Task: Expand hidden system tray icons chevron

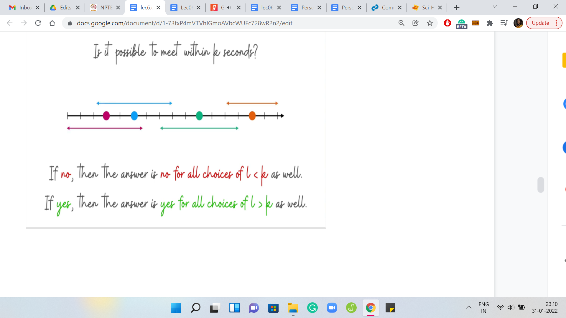Action: click(468, 307)
